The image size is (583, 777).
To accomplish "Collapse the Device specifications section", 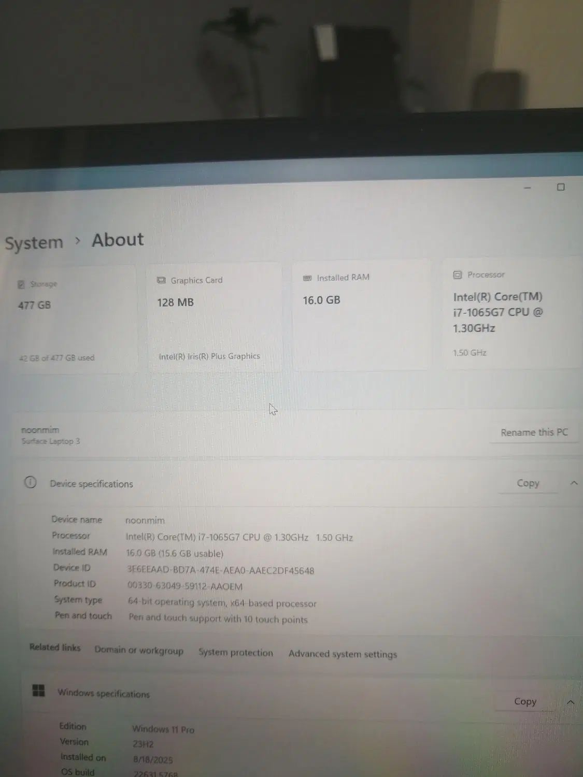I will click(574, 483).
